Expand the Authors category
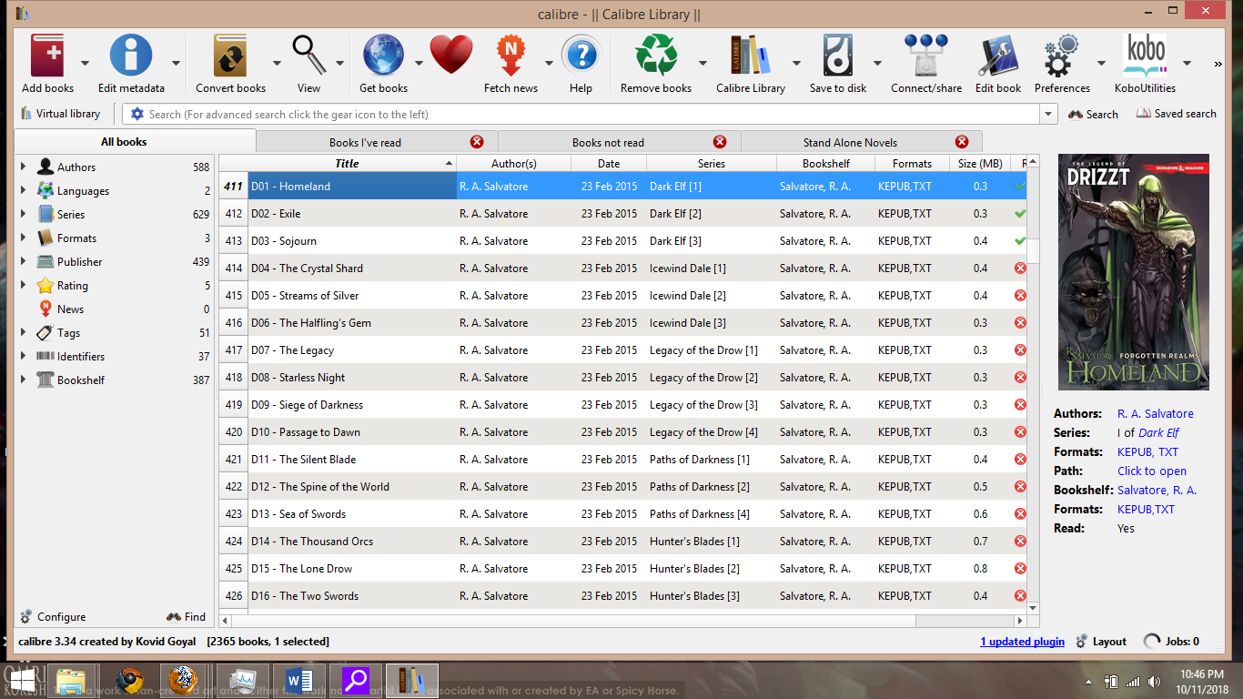1243x699 pixels. pyautogui.click(x=23, y=167)
